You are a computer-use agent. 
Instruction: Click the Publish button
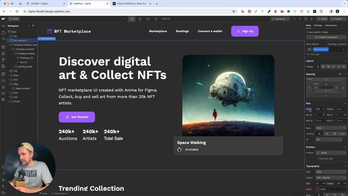tap(338, 19)
